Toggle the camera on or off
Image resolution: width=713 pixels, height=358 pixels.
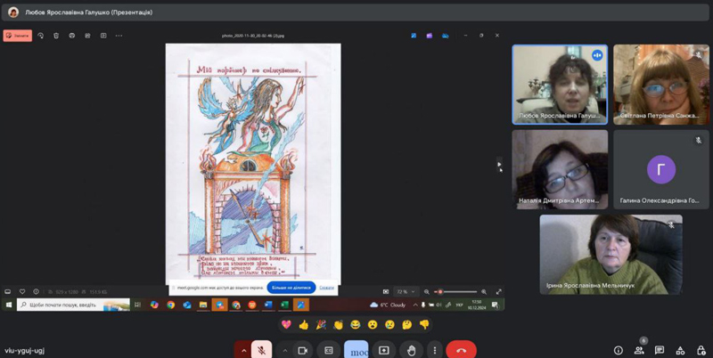[x=302, y=350]
